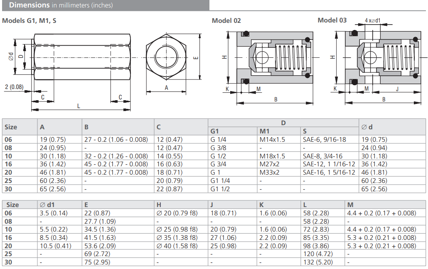Select the Models G1, M1, S heading
The height and width of the screenshot is (269, 428).
[x=29, y=20]
